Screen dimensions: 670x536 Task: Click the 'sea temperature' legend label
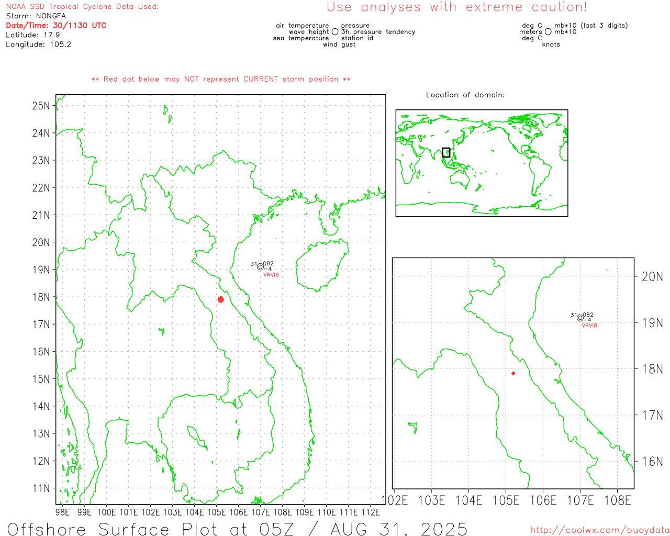pyautogui.click(x=301, y=38)
